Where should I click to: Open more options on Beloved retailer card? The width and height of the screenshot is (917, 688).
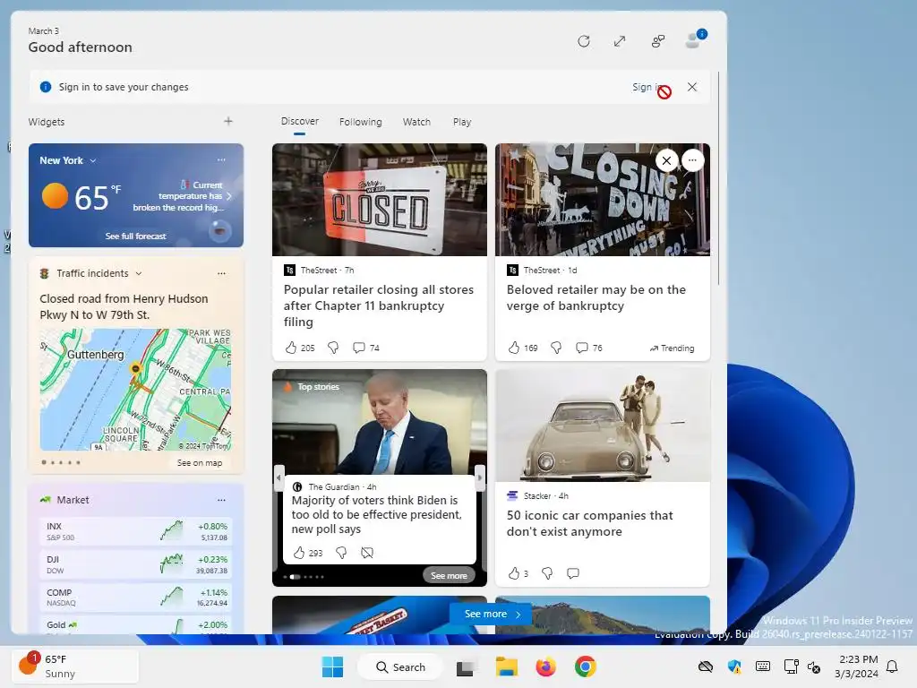[x=692, y=160]
